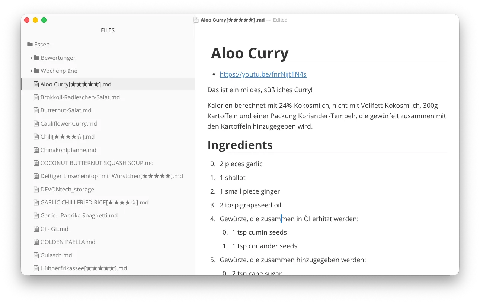This screenshot has width=480, height=303.
Task: Place cursor in the '1 shallot' list item
Action: (235, 178)
